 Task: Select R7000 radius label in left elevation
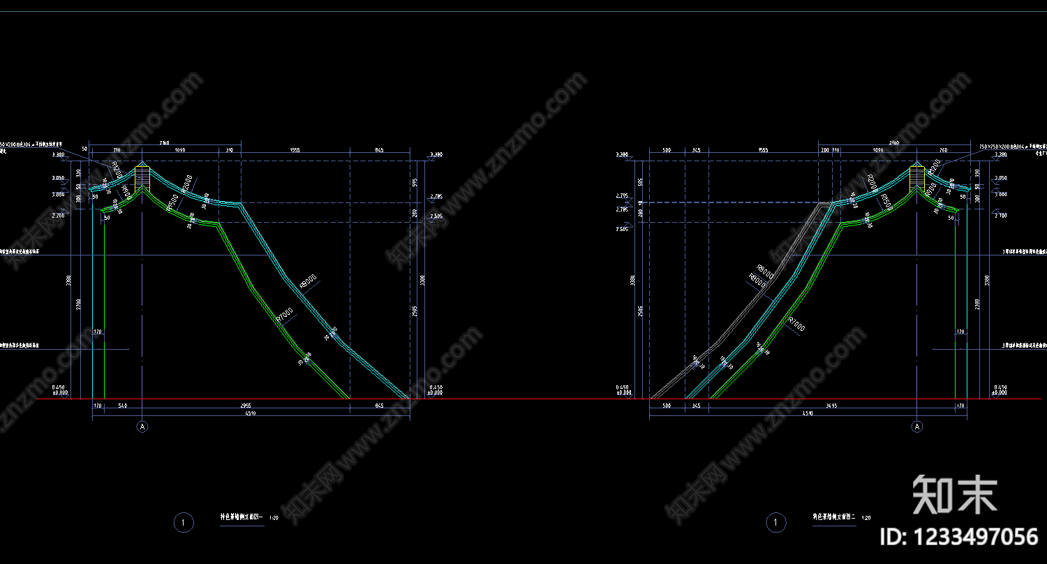click(x=285, y=315)
